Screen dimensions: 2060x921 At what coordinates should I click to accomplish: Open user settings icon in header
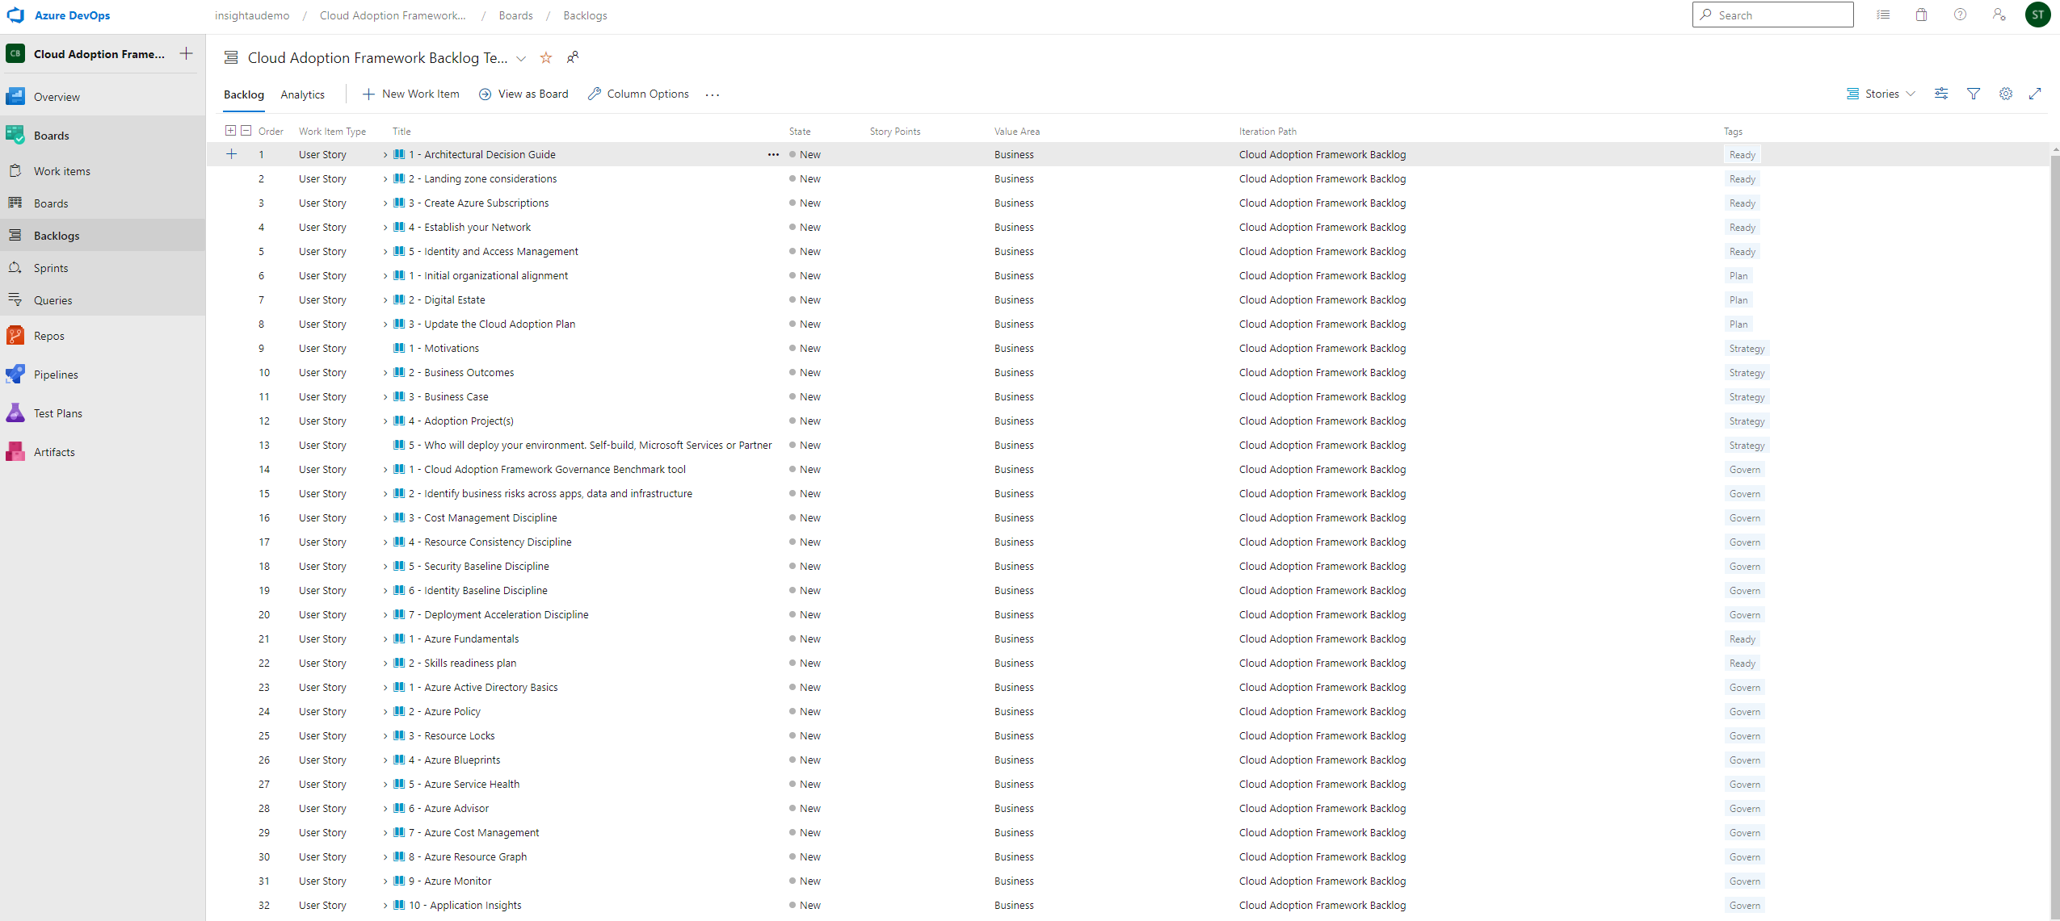coord(1999,15)
